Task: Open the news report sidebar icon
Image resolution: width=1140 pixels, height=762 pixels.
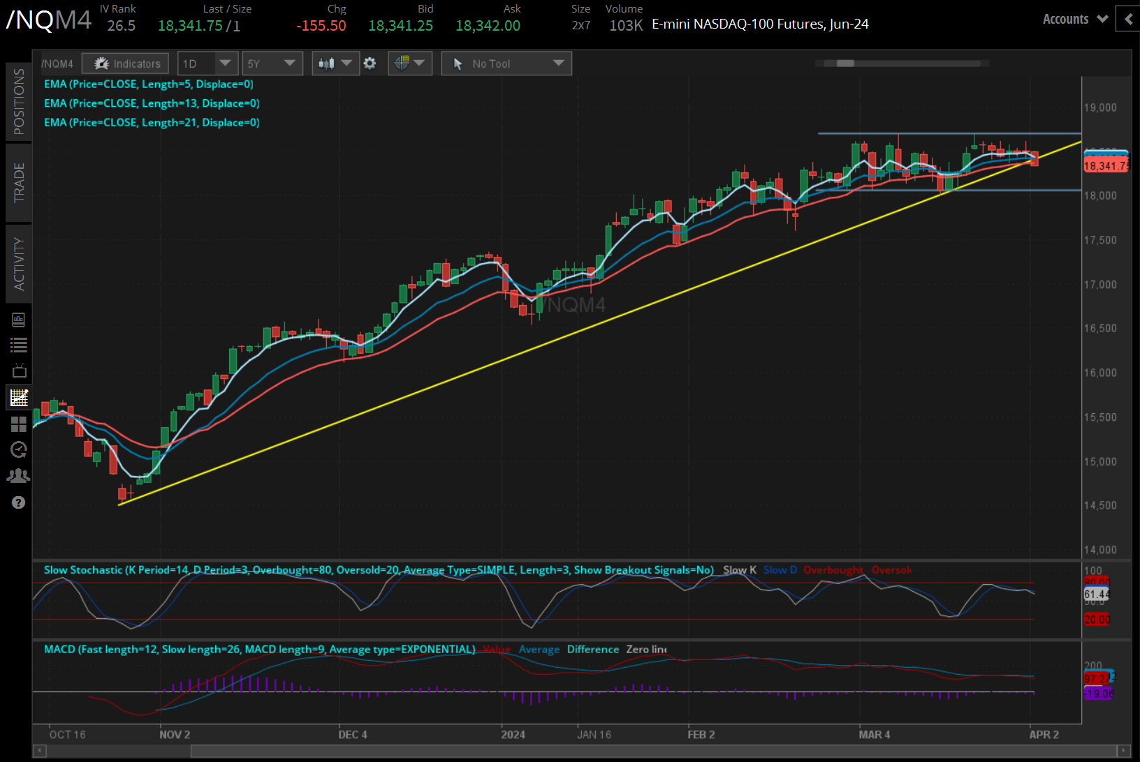Action: pos(19,320)
